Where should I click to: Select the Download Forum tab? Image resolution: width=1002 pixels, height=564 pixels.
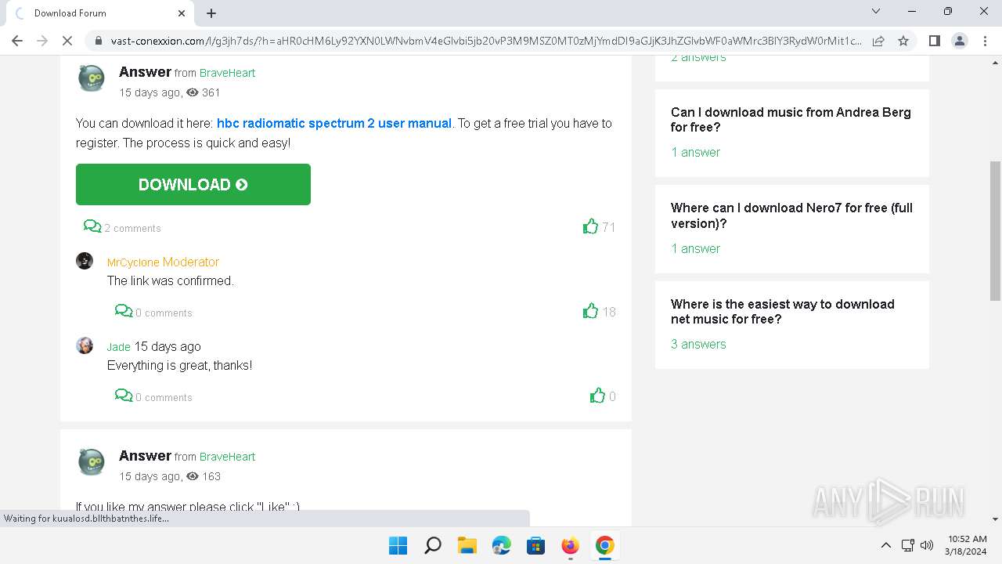click(102, 13)
